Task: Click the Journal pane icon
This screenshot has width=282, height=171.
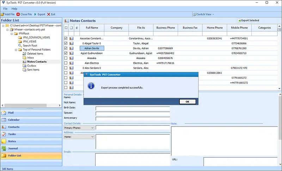Action: click(x=4, y=148)
